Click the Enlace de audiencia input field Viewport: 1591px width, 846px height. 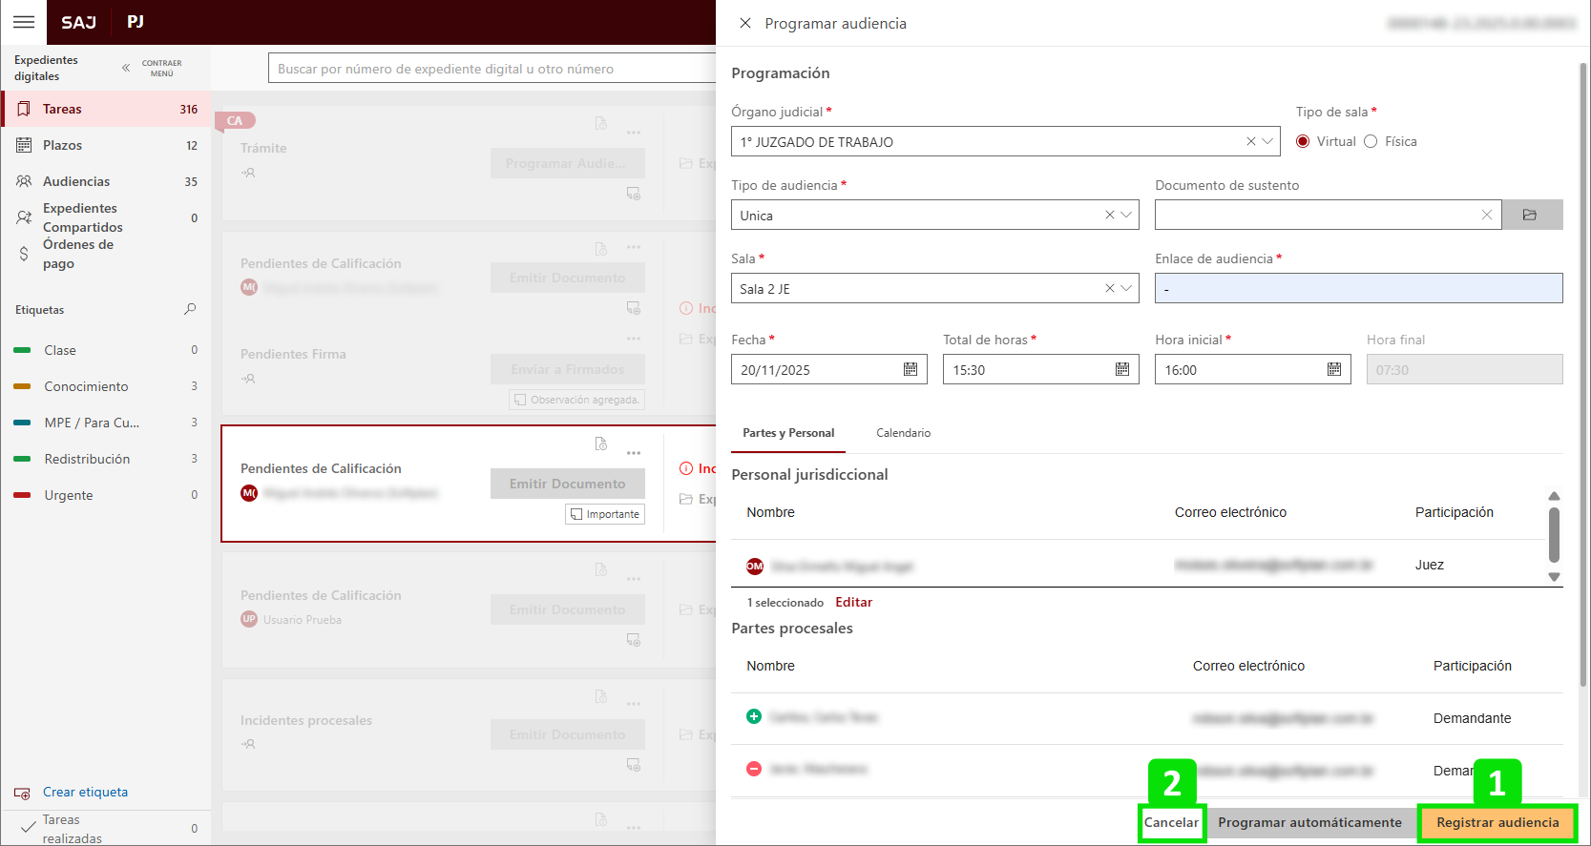[x=1358, y=288]
